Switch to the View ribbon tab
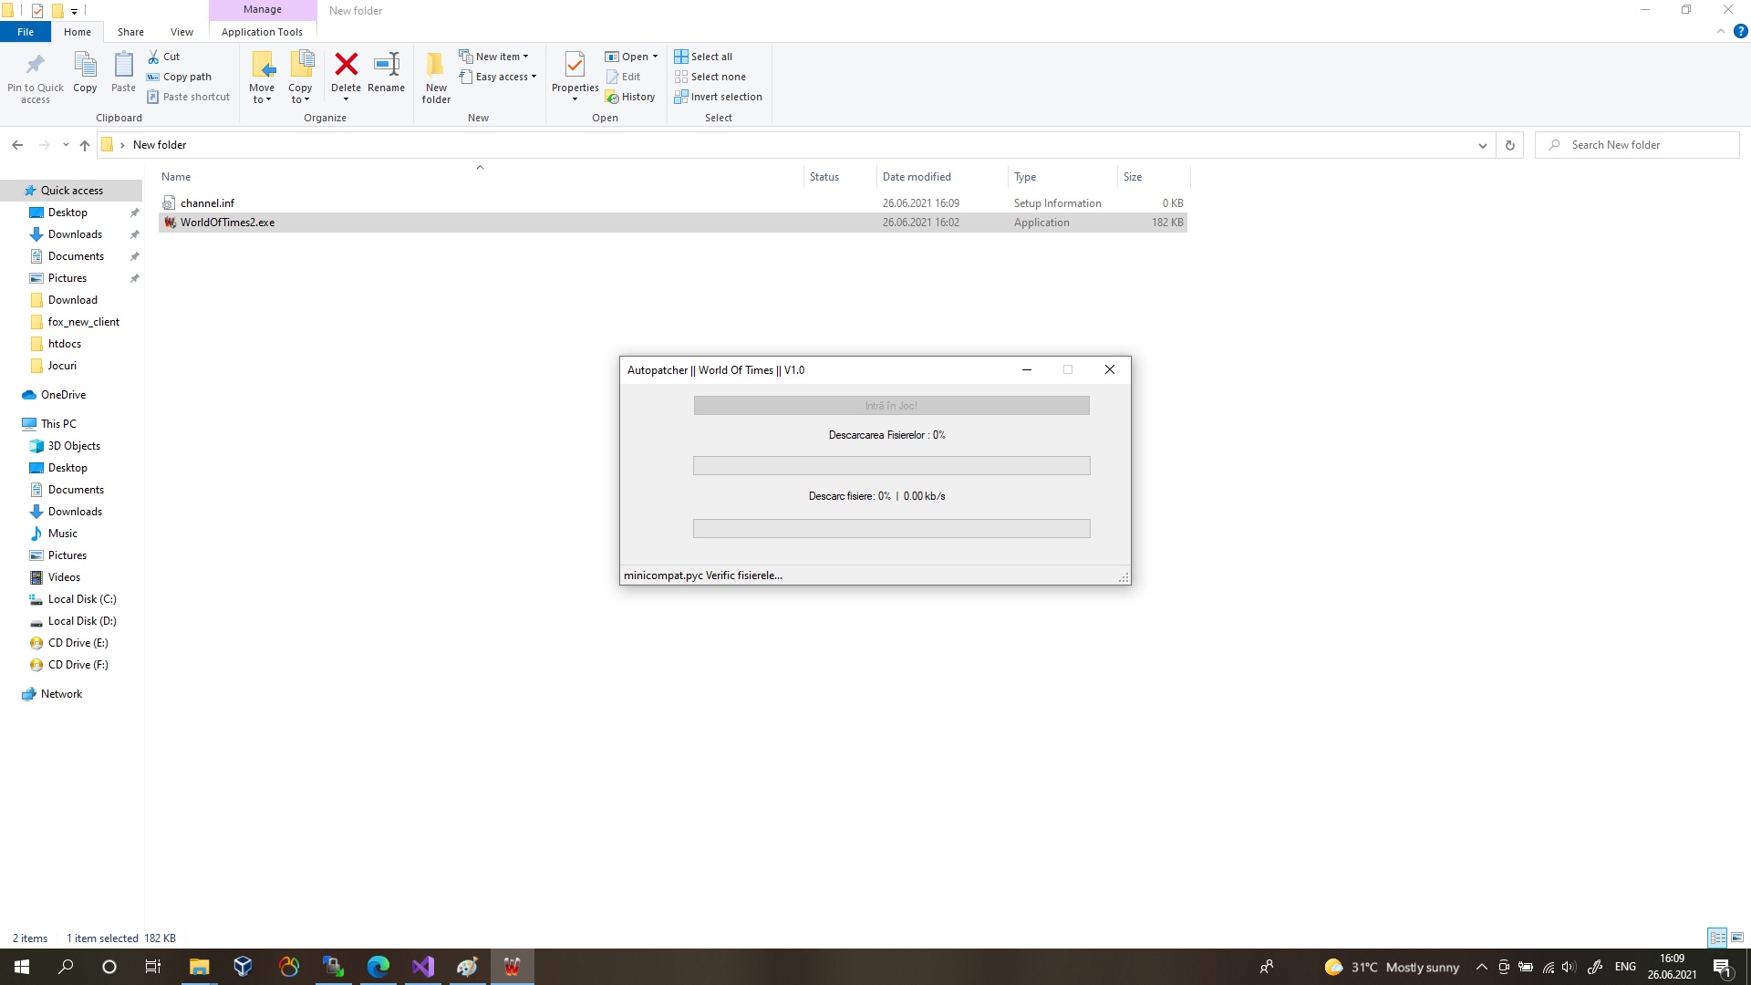 tap(181, 32)
